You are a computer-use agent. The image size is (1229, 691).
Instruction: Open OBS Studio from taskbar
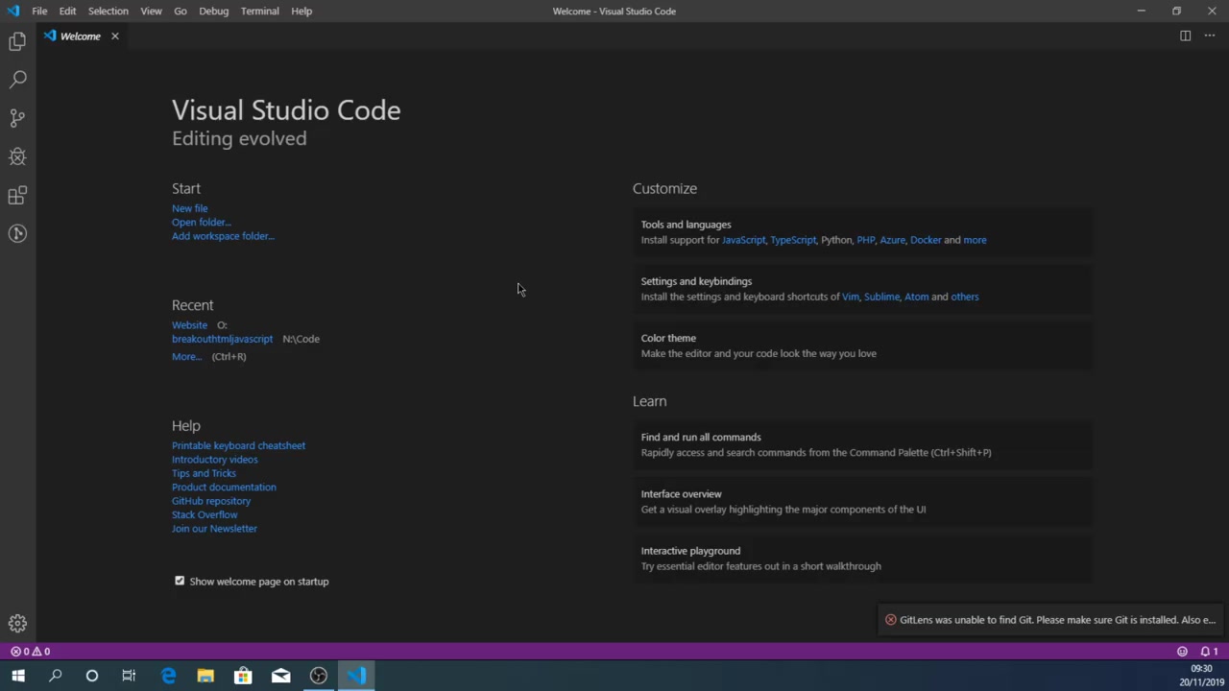(319, 676)
